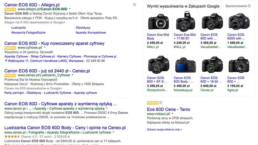Click Ceneo.pl store under 2 849,00 zł
This screenshot has width=258, height=145.
[x=207, y=90]
